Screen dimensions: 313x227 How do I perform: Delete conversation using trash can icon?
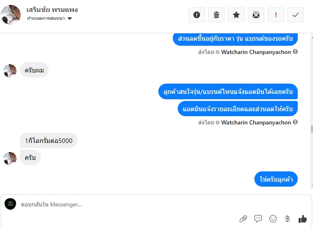coord(217,15)
